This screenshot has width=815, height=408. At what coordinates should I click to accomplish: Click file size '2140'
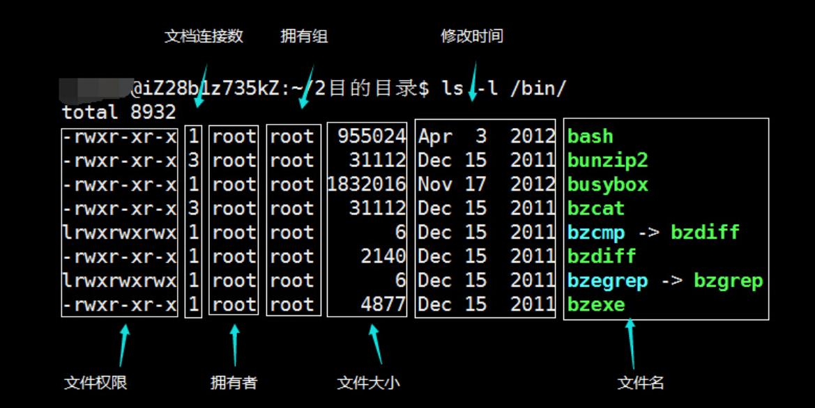(x=383, y=256)
